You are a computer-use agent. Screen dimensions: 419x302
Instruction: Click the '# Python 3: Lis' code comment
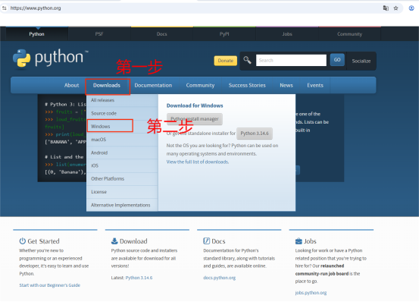point(65,104)
